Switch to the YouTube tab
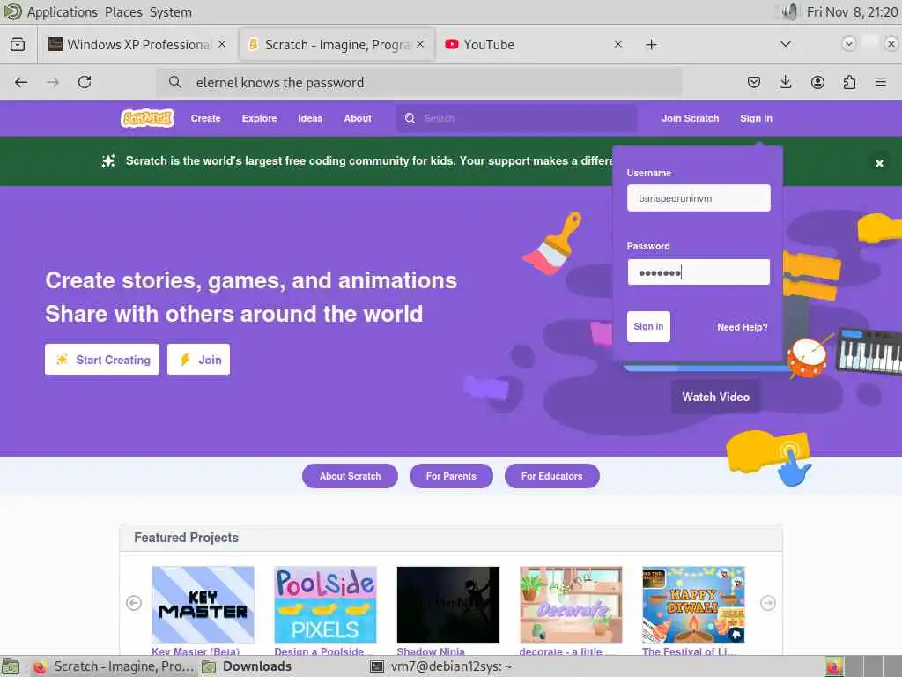Image resolution: width=902 pixels, height=677 pixels. coord(532,44)
